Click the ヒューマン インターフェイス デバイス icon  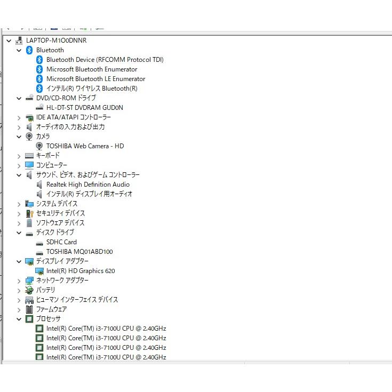pyautogui.click(x=29, y=300)
